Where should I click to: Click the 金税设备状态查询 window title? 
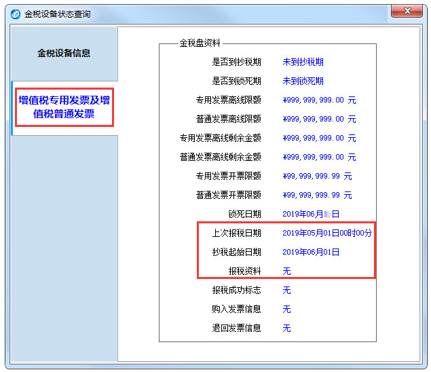[58, 14]
